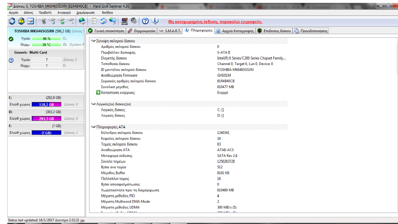This screenshot has width=398, height=224.
Task: Click the disk icon with magnifying glass
Action: click(x=71, y=21)
